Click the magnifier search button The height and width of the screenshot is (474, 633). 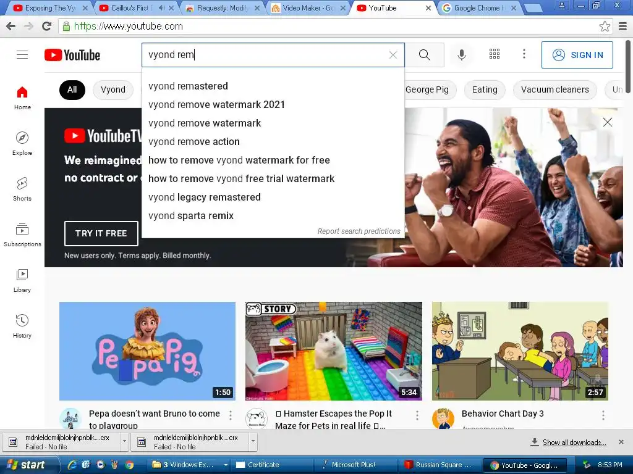[x=424, y=55]
